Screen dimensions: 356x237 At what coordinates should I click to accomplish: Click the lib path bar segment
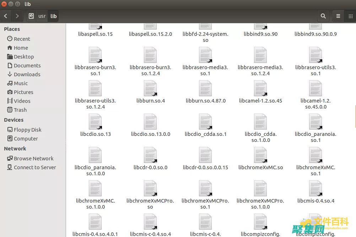click(x=53, y=16)
